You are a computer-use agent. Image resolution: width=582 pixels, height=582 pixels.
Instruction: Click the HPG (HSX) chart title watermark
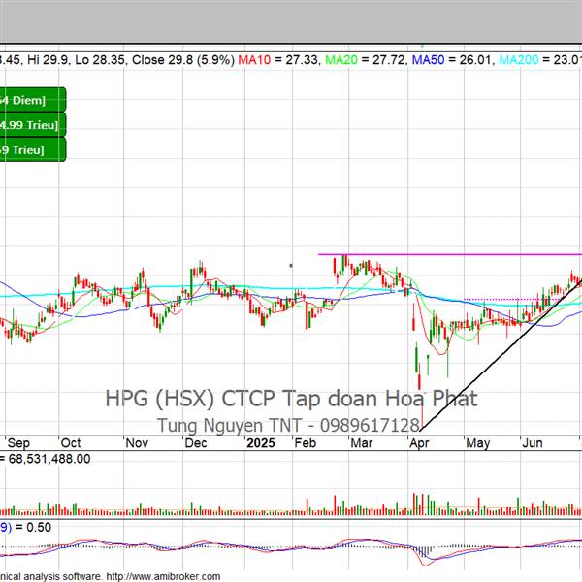(291, 399)
